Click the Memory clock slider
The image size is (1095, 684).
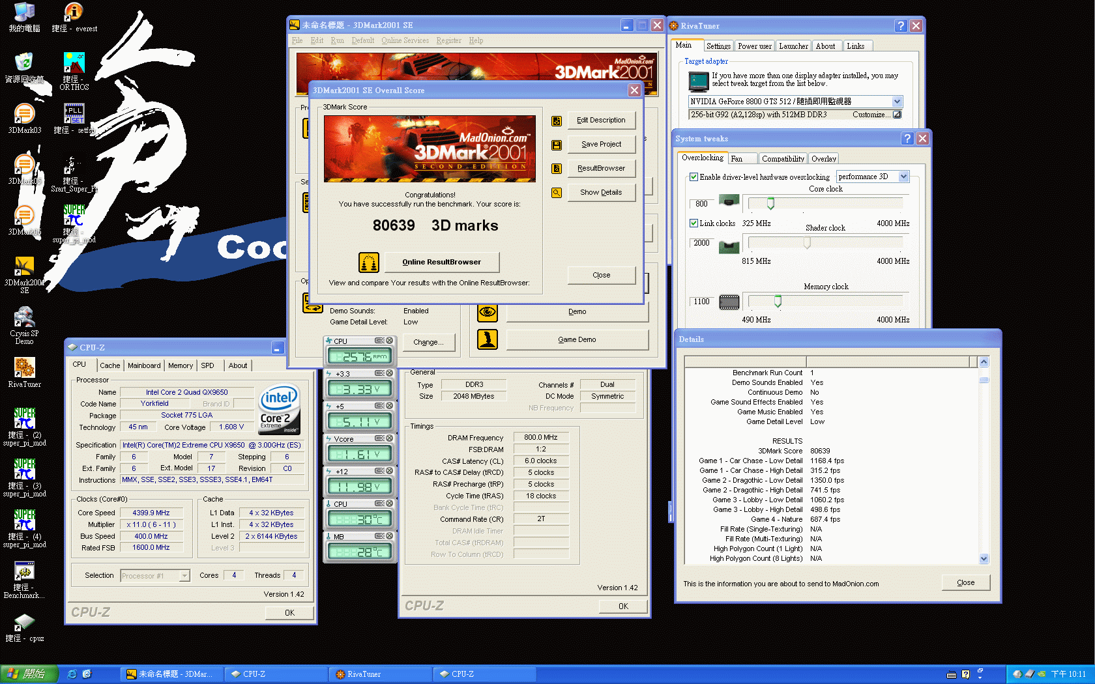(778, 301)
